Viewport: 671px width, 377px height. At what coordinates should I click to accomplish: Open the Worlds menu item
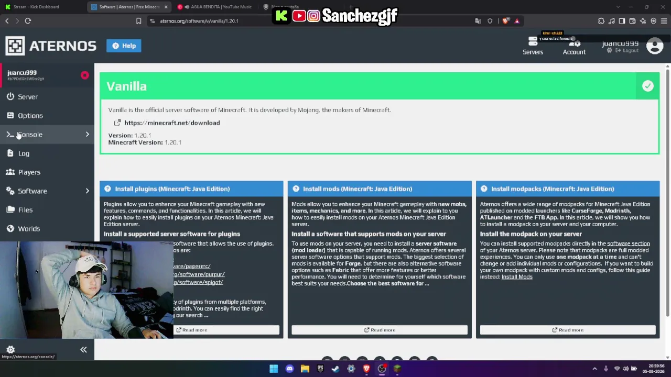tap(47, 229)
